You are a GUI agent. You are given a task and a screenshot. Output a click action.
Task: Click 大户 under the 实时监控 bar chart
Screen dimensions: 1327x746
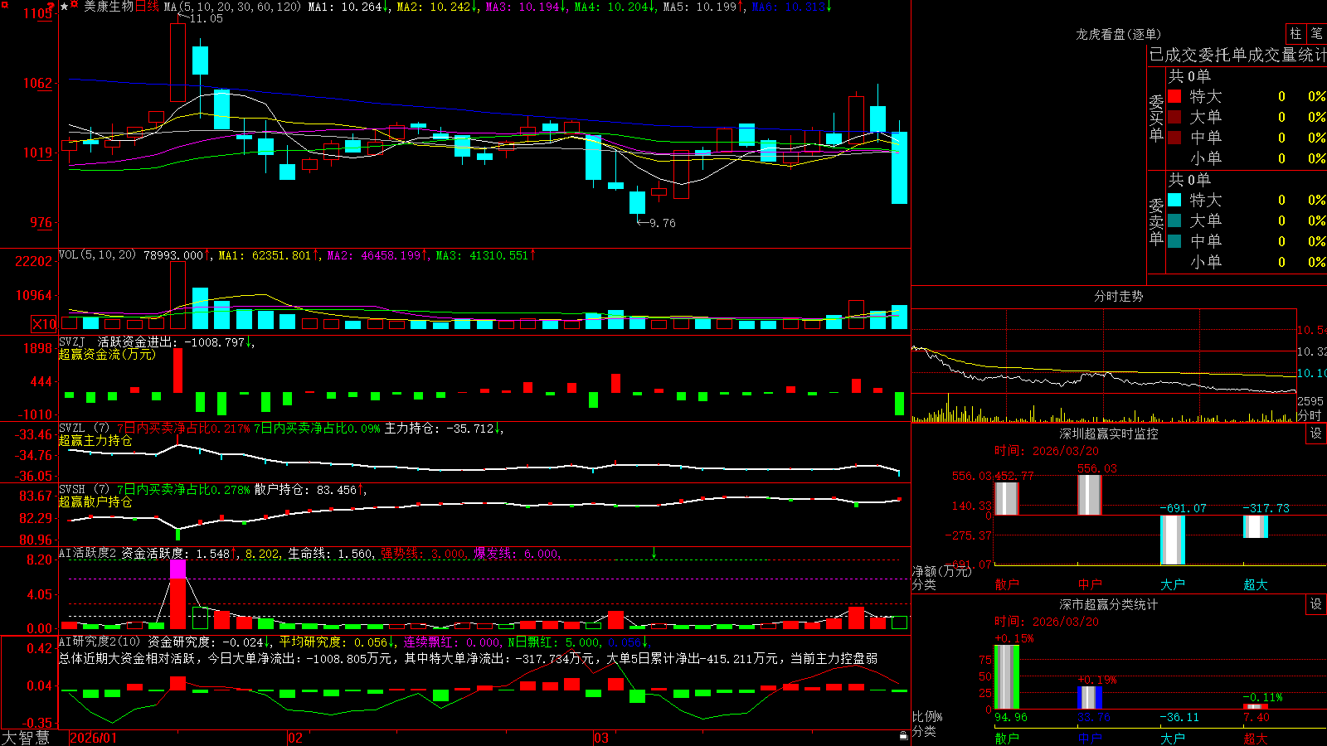point(1173,584)
